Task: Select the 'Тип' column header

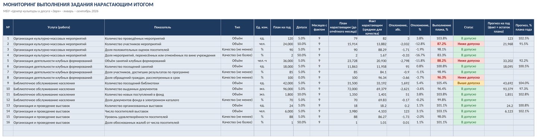Action: (x=238, y=27)
